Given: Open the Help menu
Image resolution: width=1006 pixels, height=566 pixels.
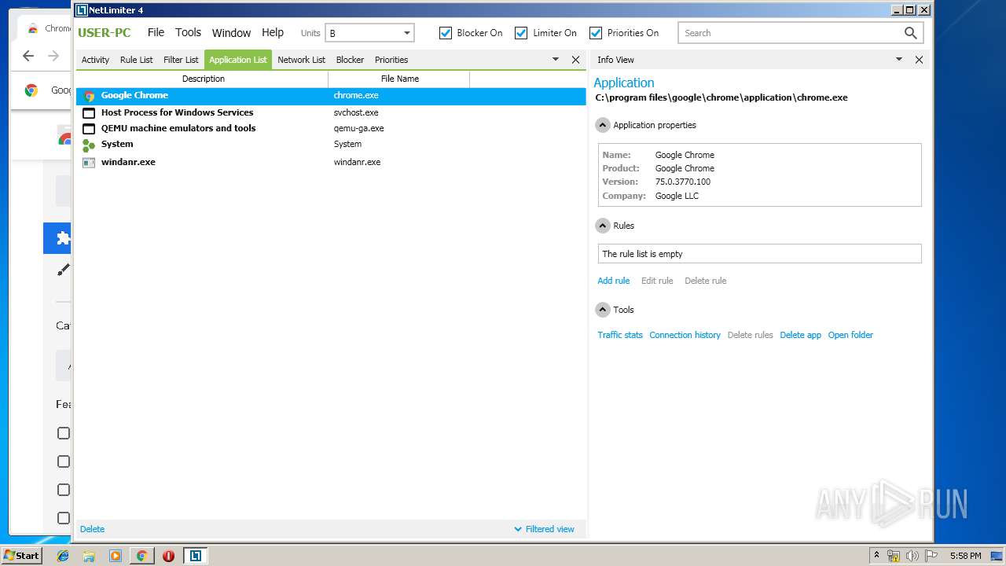Looking at the screenshot, I should point(273,32).
